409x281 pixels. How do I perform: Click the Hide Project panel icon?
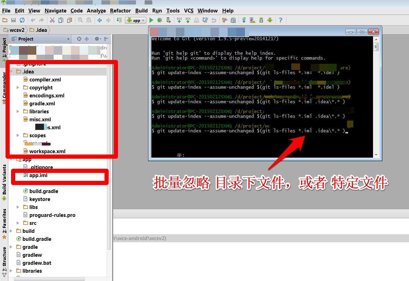107,39
